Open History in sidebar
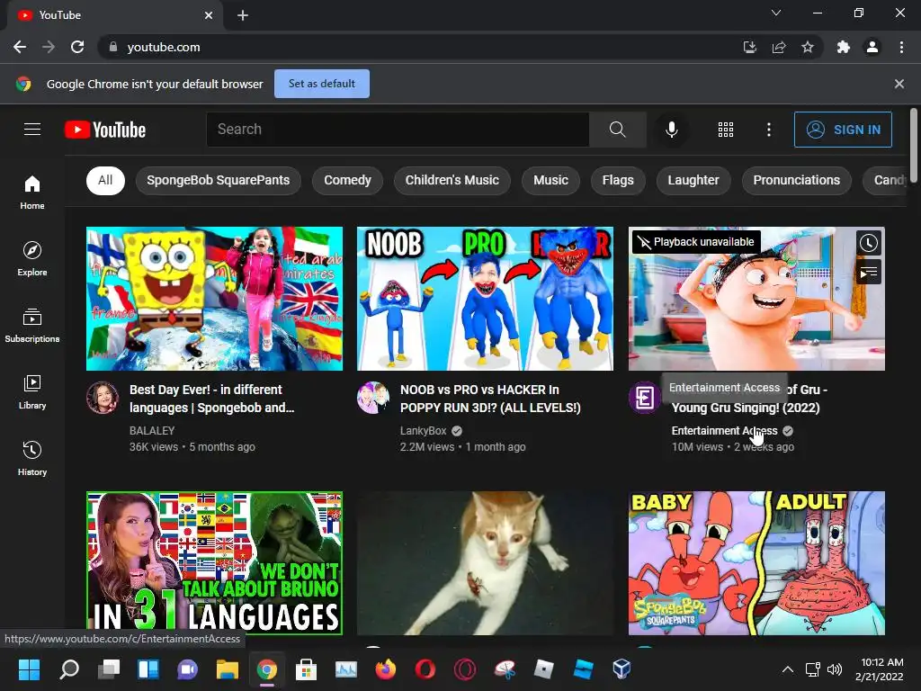The height and width of the screenshot is (691, 921). [x=32, y=458]
